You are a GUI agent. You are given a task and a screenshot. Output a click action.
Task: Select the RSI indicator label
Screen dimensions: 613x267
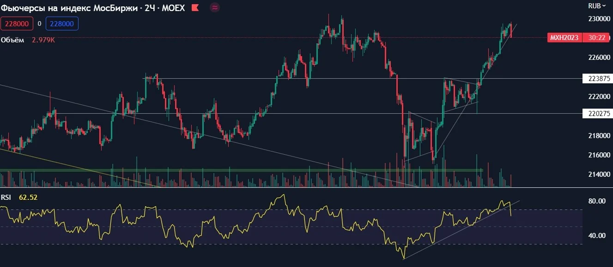(x=6, y=197)
